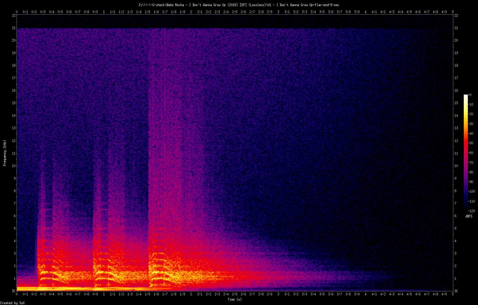This screenshot has width=478, height=305.
Task: Click the '-80' value on the dBFS scale
Action: 471,172
